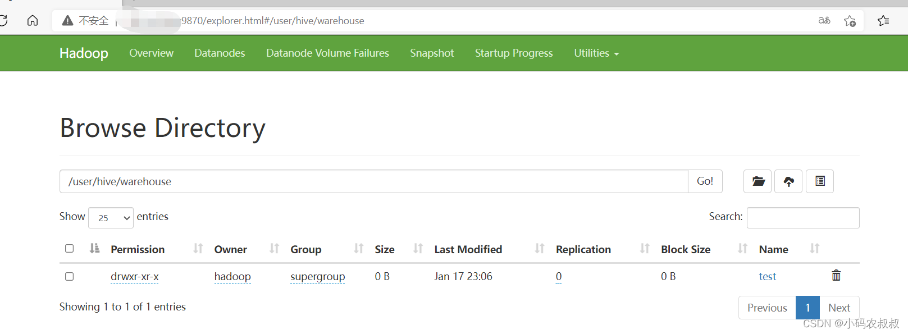Click the cut and paste list icon
Image resolution: width=908 pixels, height=334 pixels.
point(820,181)
